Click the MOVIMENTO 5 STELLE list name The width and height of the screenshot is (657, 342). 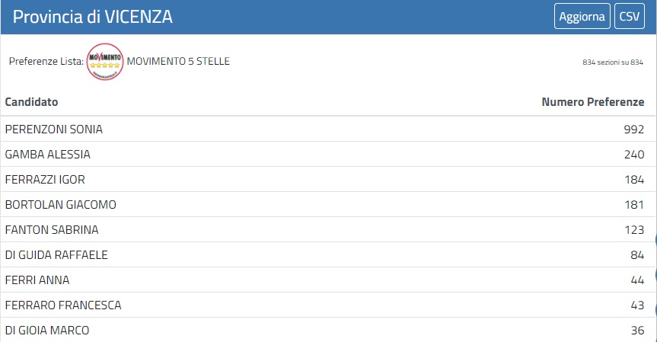pyautogui.click(x=178, y=61)
